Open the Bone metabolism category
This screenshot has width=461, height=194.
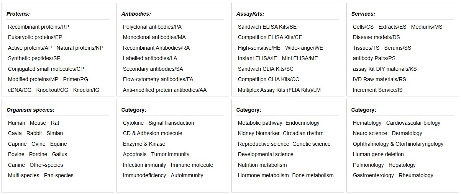(313, 175)
